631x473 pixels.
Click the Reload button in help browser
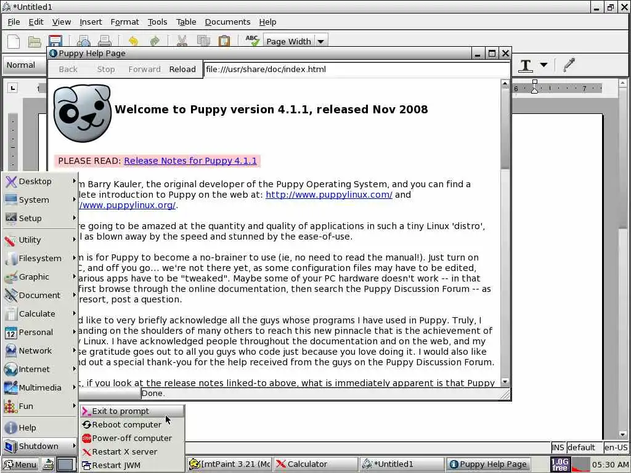pyautogui.click(x=182, y=69)
